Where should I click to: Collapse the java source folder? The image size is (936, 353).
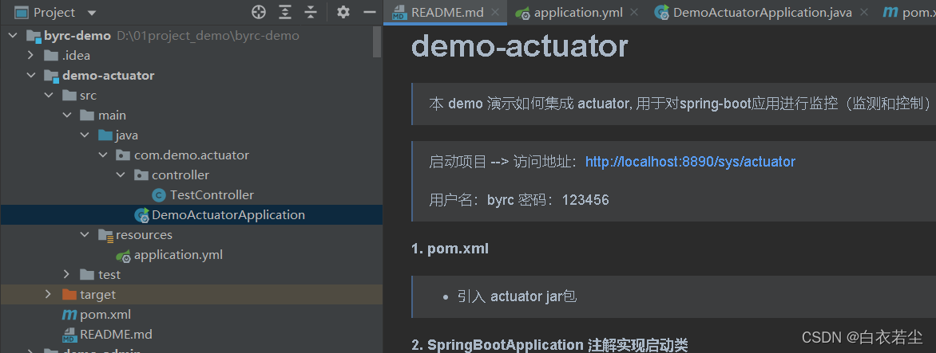pos(84,135)
